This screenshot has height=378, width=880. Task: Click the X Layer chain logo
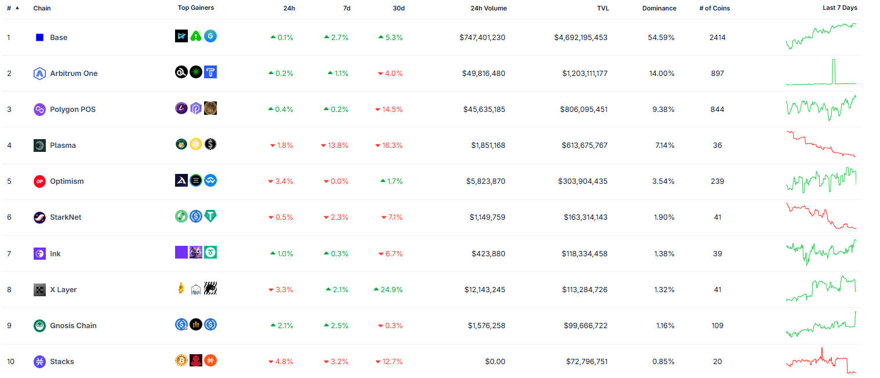tap(39, 290)
